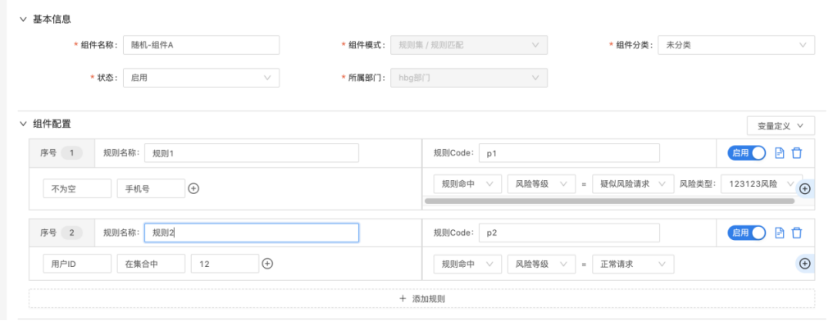Open the 状态 dropdown showing 启用
833x321 pixels.
(x=202, y=78)
